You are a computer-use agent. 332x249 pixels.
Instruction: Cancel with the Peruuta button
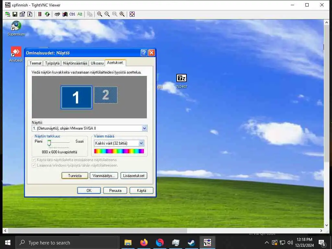(115, 191)
